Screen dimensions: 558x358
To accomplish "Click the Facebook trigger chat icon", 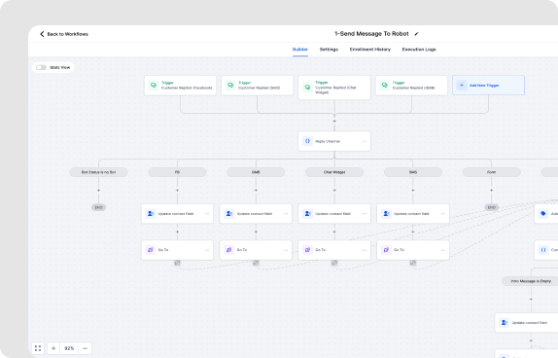I will 154,86.
